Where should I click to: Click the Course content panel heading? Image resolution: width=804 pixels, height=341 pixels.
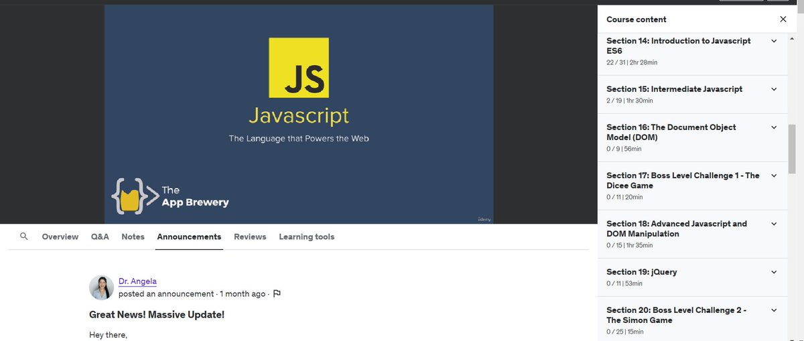[x=636, y=19]
